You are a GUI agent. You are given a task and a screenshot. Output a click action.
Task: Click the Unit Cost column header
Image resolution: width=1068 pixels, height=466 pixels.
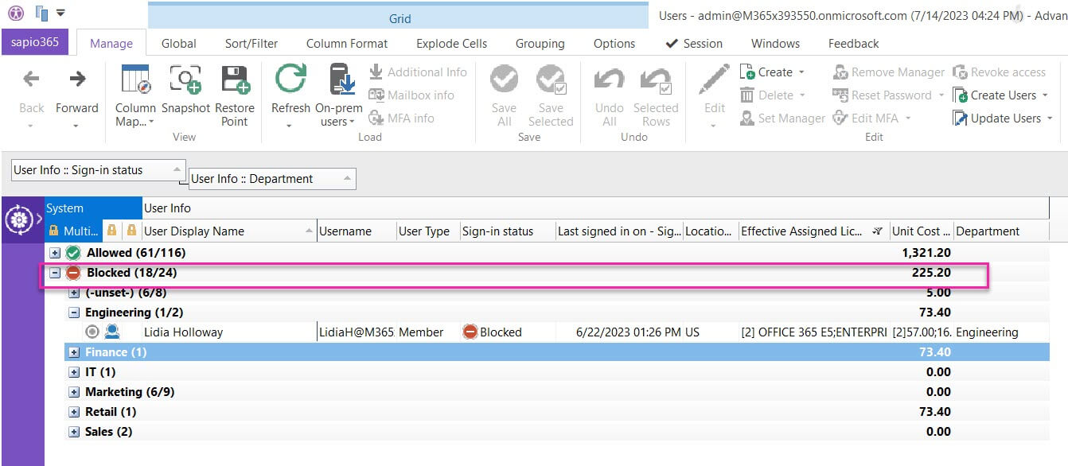pos(922,231)
